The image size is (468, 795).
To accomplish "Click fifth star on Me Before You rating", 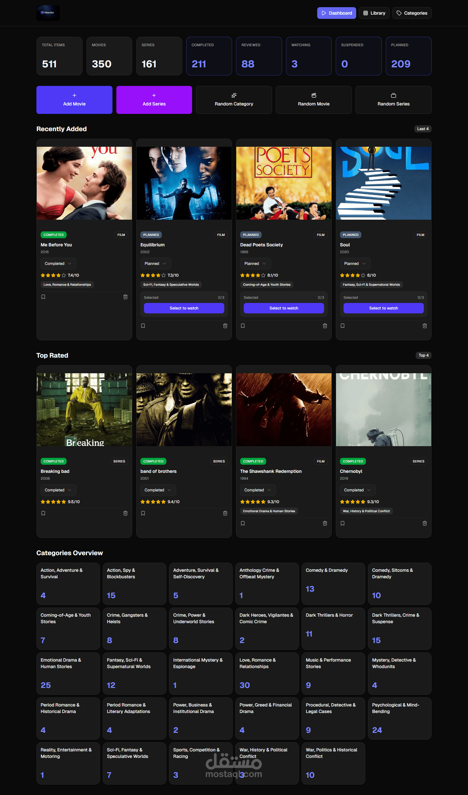I will coord(64,275).
